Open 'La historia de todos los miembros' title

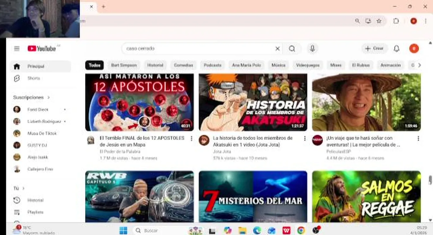tap(252, 141)
